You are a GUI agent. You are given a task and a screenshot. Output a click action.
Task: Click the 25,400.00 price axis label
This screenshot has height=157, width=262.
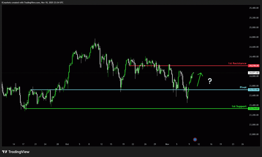[x=254, y=8]
